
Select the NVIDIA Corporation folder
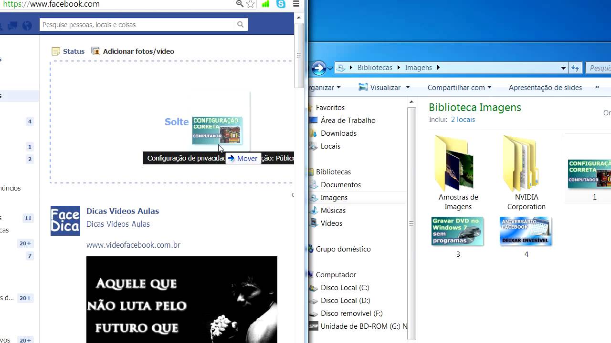tap(526, 173)
